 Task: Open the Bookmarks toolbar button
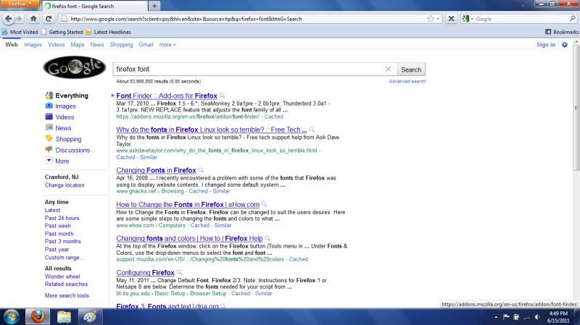(561, 32)
